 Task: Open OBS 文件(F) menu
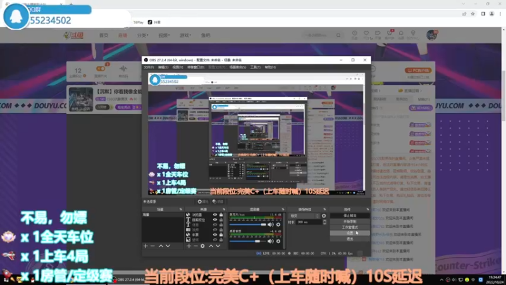pos(149,67)
